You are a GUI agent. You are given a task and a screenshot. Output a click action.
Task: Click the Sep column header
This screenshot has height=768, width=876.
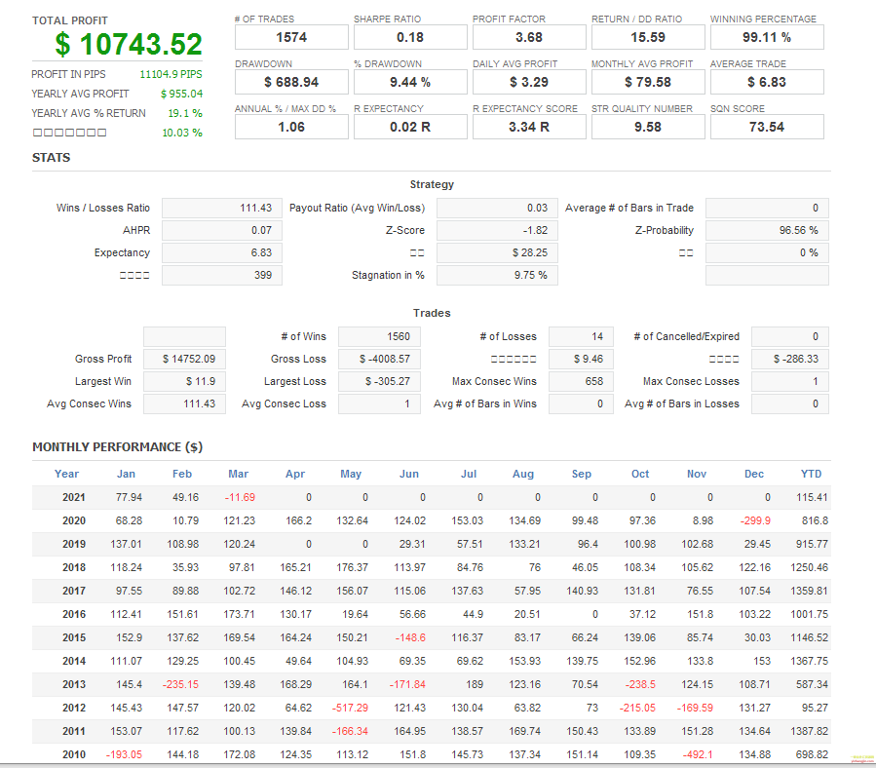(x=581, y=474)
